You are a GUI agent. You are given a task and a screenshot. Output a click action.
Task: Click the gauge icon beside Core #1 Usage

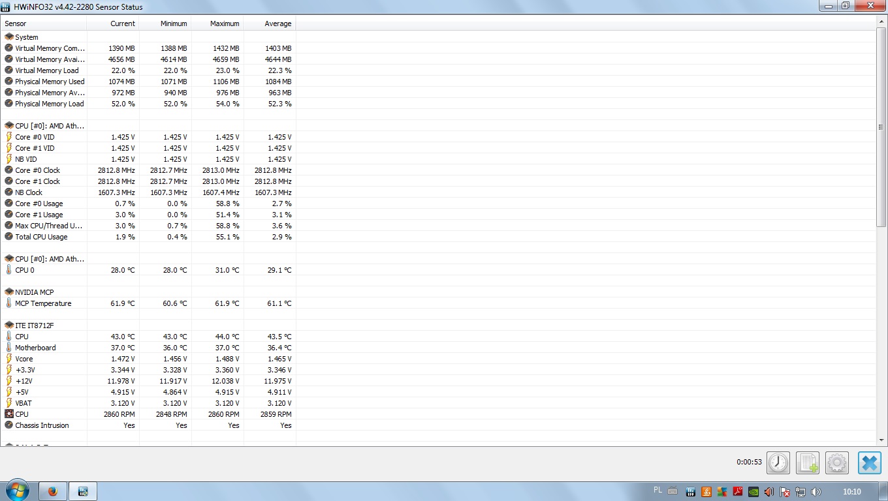coord(9,215)
